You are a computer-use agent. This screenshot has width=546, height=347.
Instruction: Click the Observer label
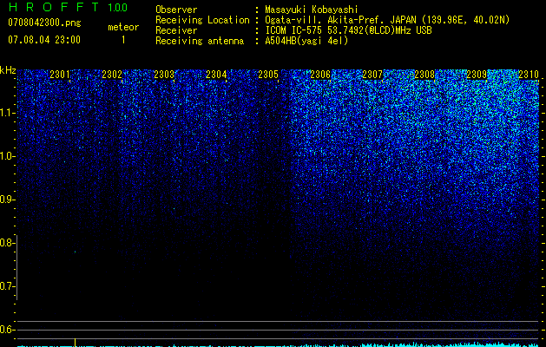pos(176,10)
